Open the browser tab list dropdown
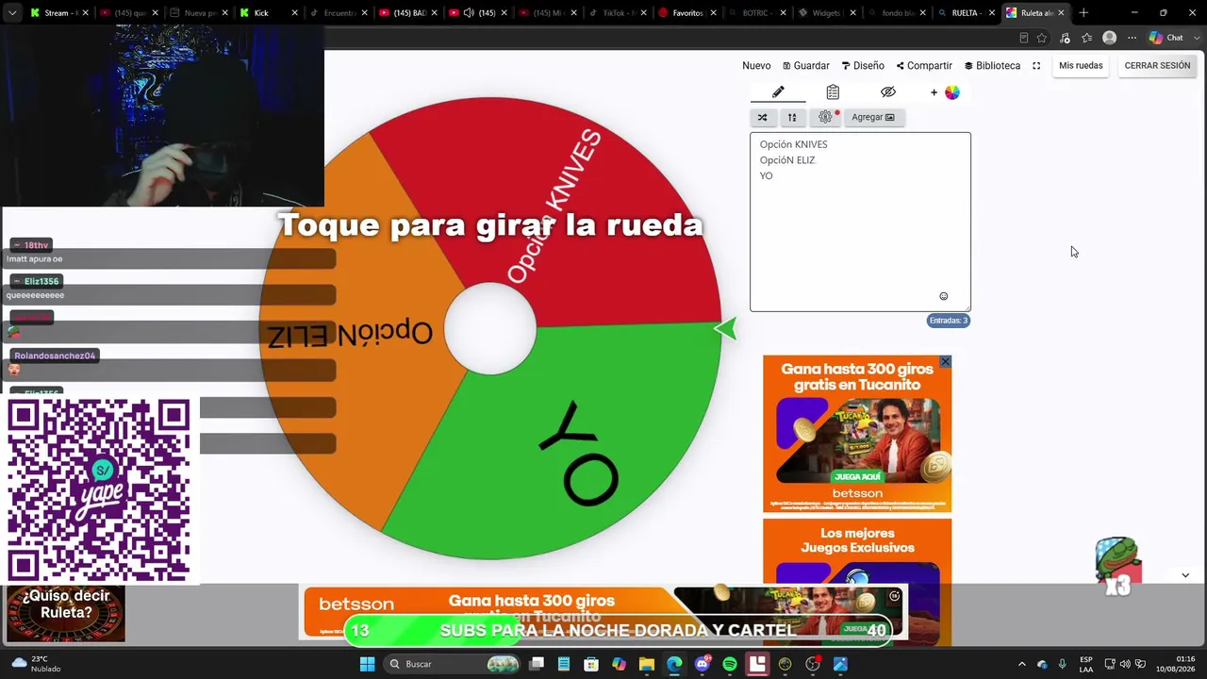Image resolution: width=1207 pixels, height=679 pixels. pos(12,13)
